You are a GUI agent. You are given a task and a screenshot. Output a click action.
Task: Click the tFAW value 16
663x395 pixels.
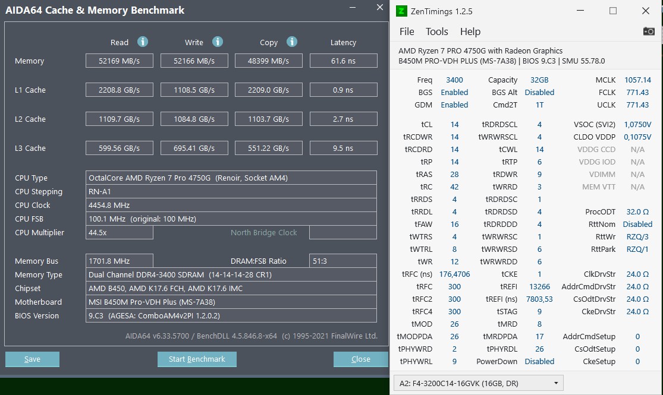[454, 225]
